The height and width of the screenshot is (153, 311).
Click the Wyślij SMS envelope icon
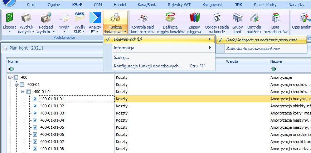79,17
